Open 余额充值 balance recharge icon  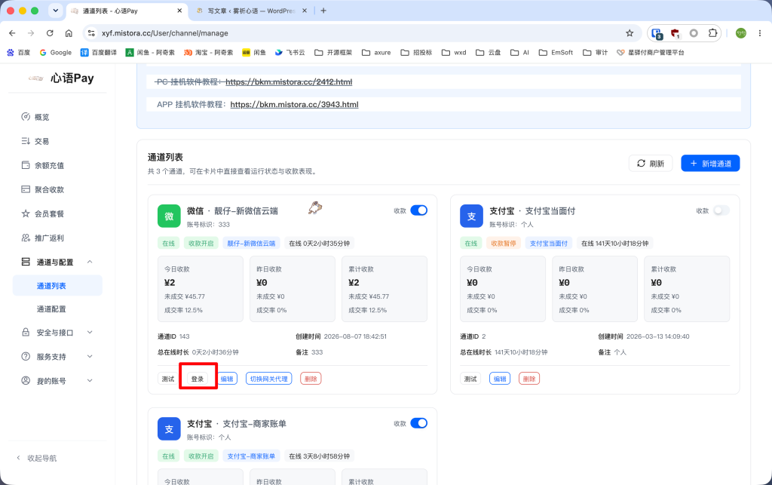[x=26, y=165]
